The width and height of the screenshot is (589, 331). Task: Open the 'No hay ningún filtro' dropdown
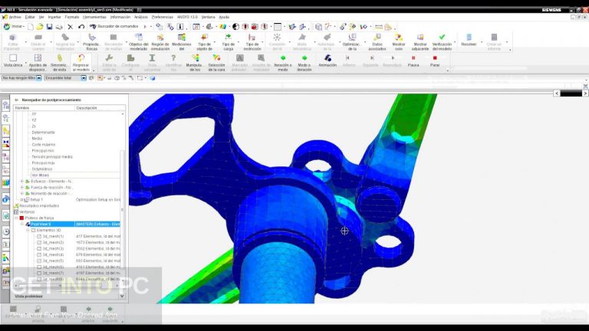(x=38, y=78)
